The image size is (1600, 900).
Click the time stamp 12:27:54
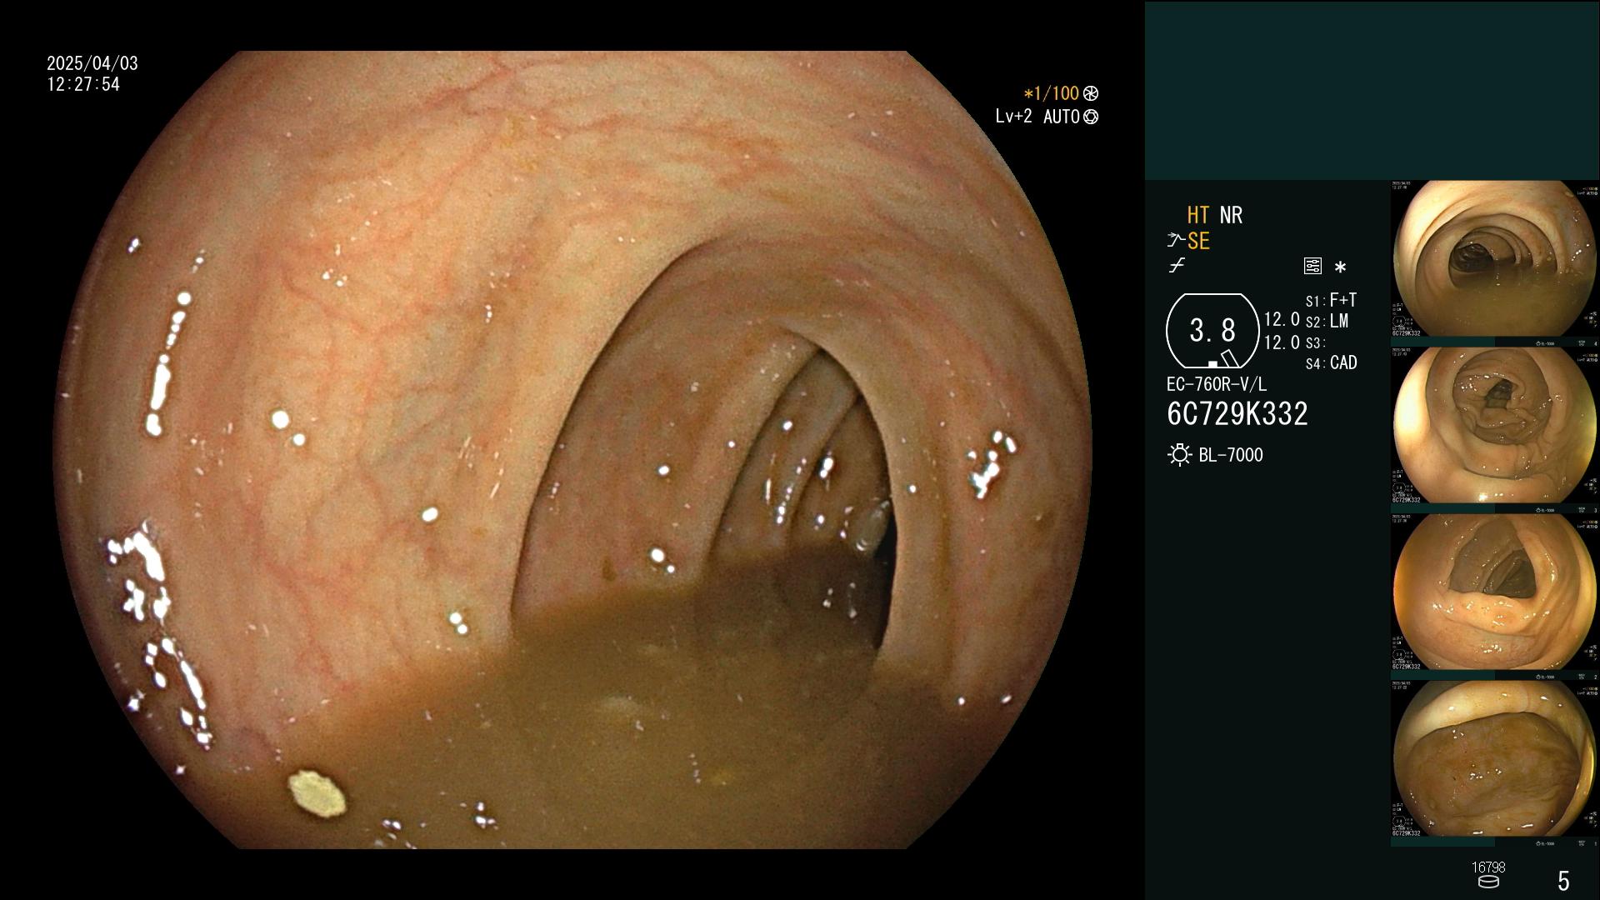[83, 84]
